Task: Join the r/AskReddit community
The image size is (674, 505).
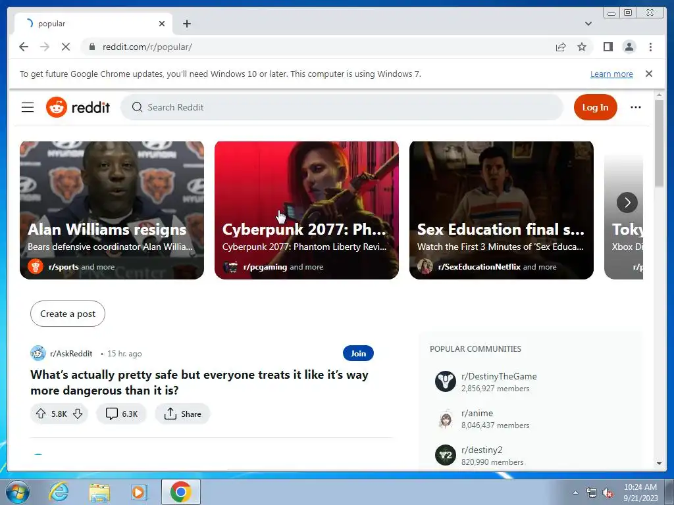Action: pyautogui.click(x=358, y=353)
